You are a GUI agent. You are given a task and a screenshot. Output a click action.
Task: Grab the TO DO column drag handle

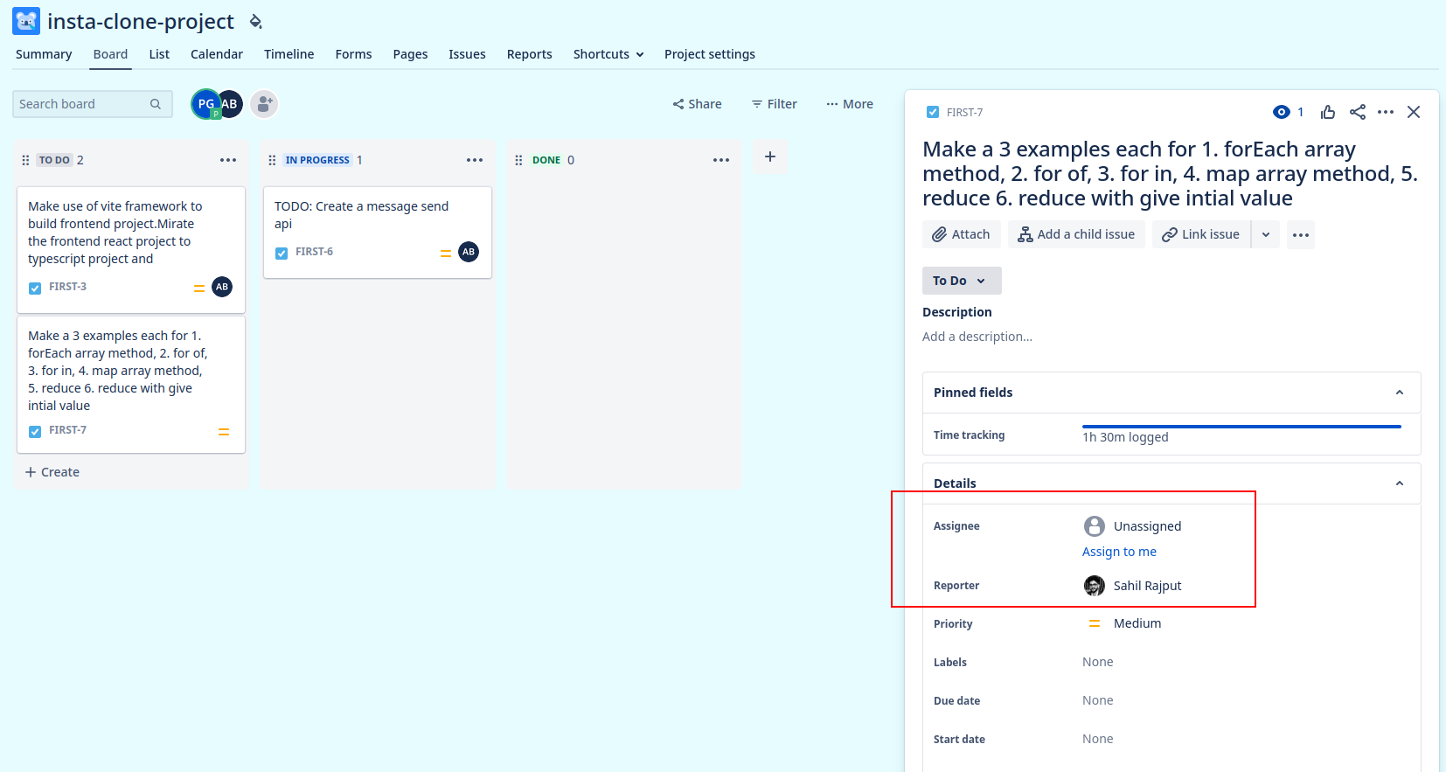click(25, 160)
